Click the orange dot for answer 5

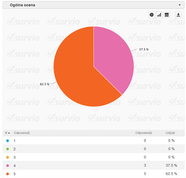point(7,174)
